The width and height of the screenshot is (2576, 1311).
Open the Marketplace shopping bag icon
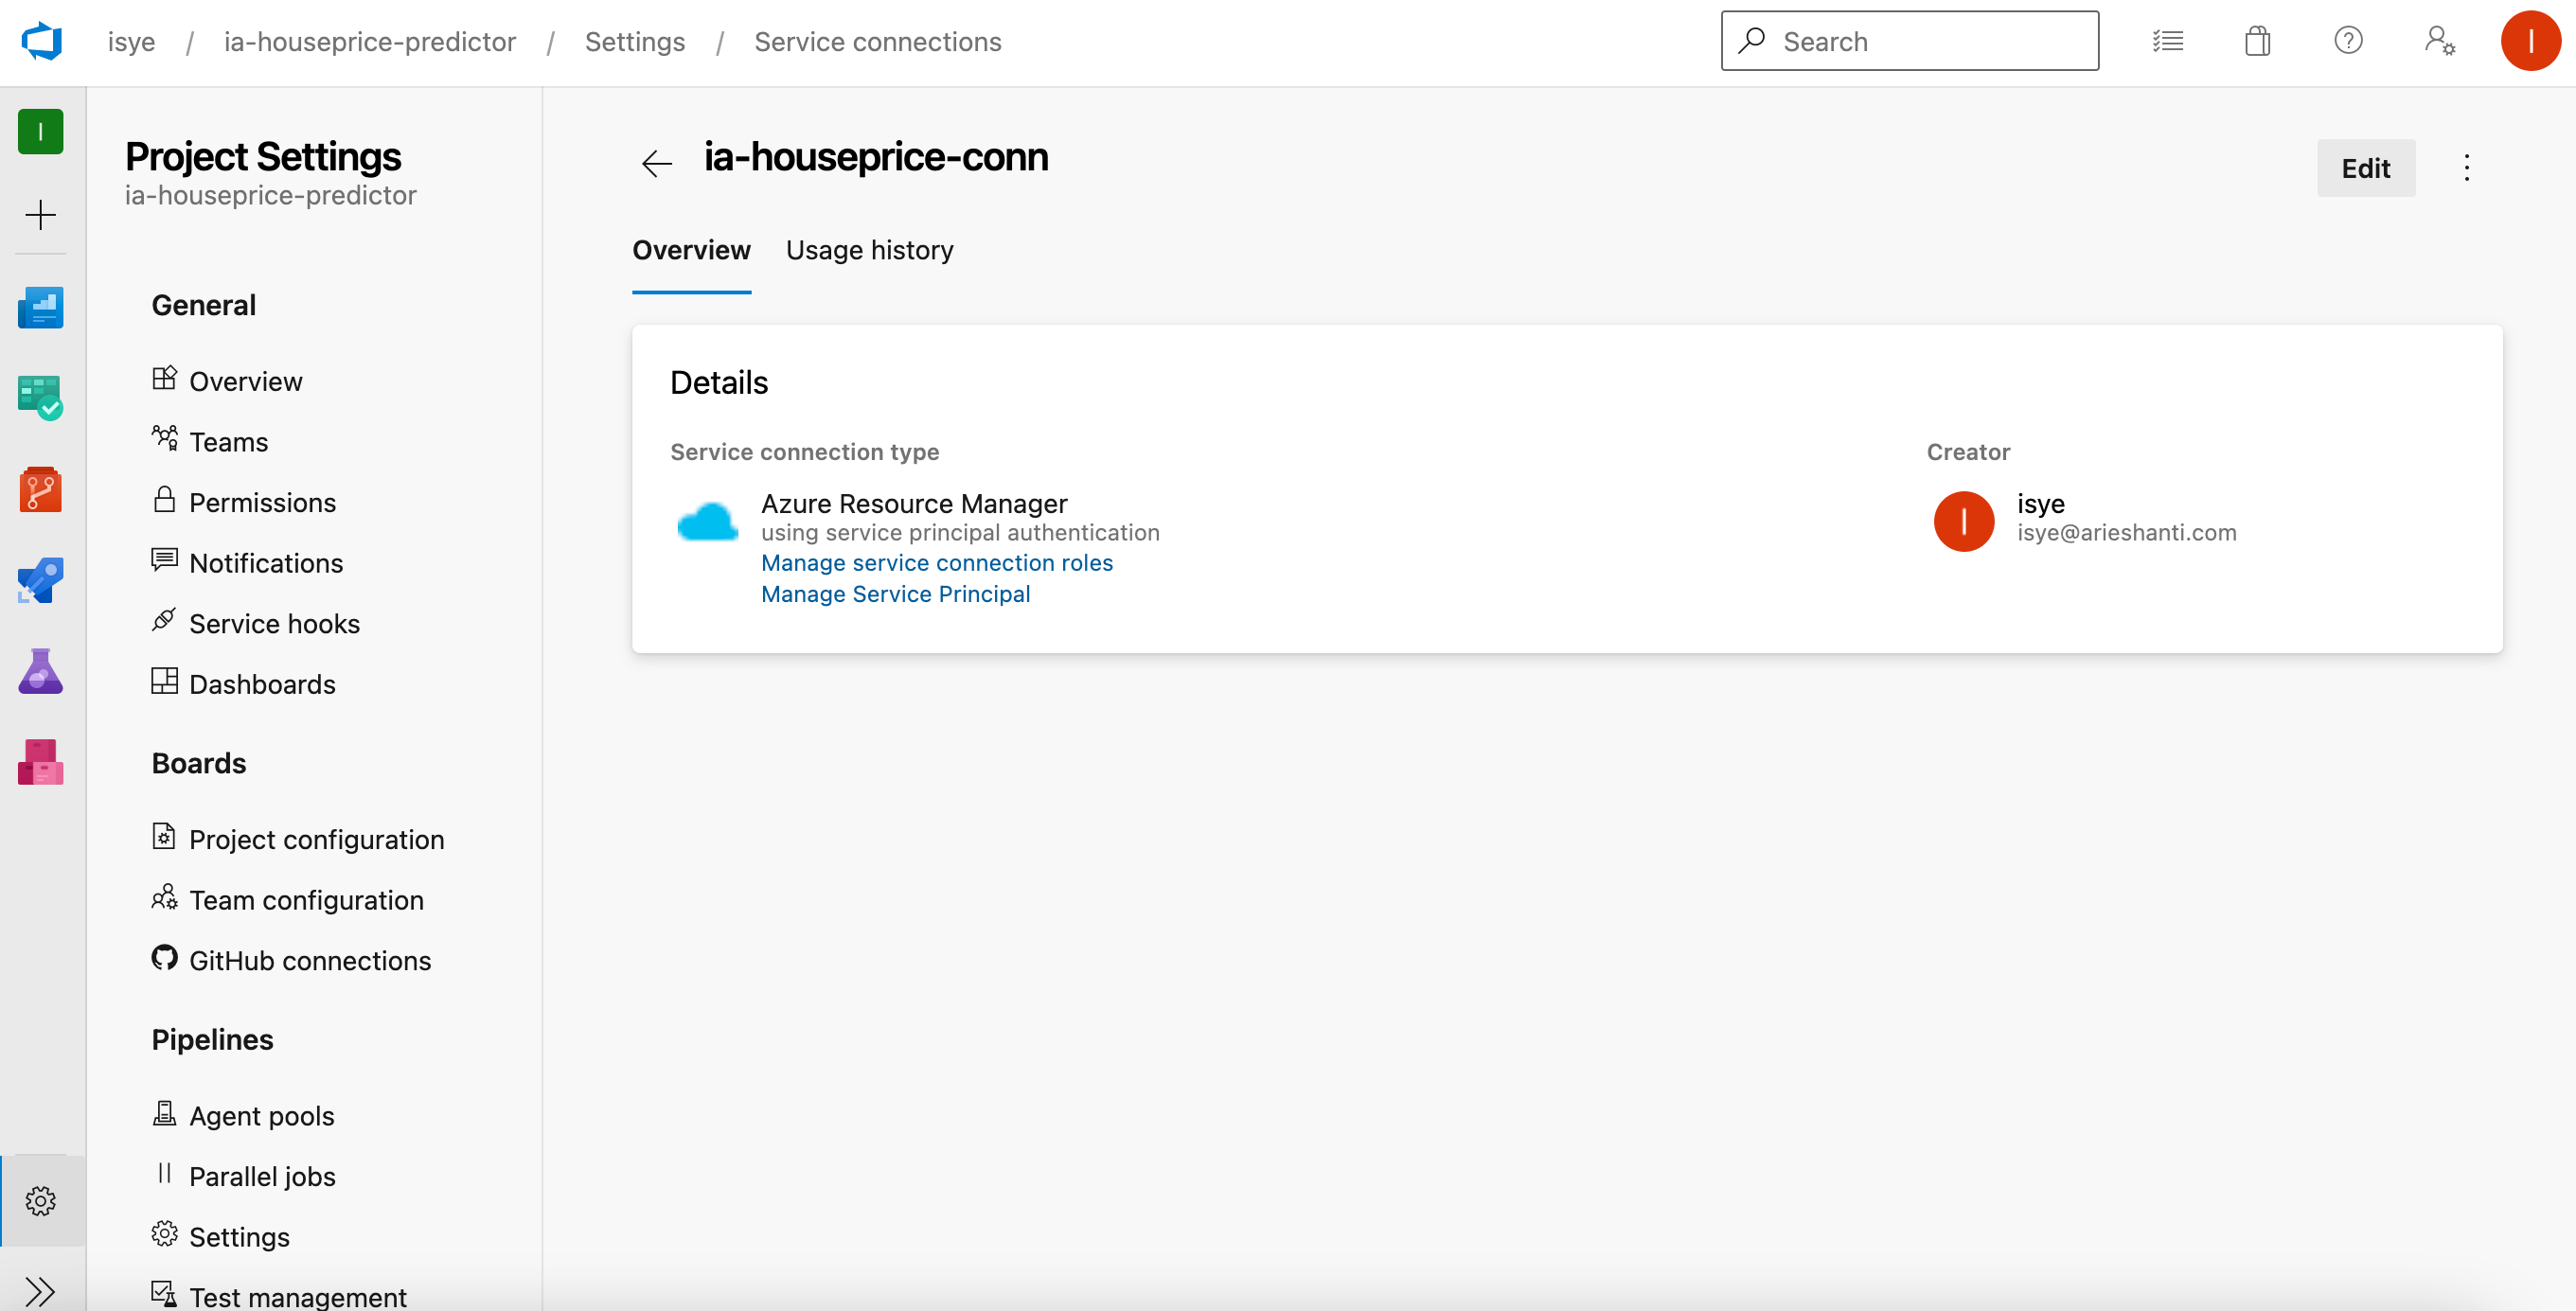pos(2257,40)
